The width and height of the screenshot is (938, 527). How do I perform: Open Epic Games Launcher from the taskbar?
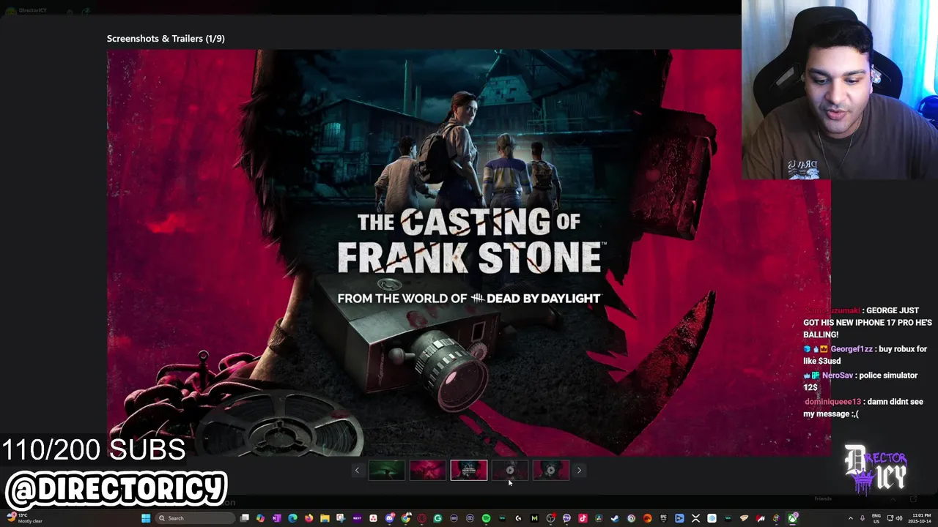click(x=664, y=518)
